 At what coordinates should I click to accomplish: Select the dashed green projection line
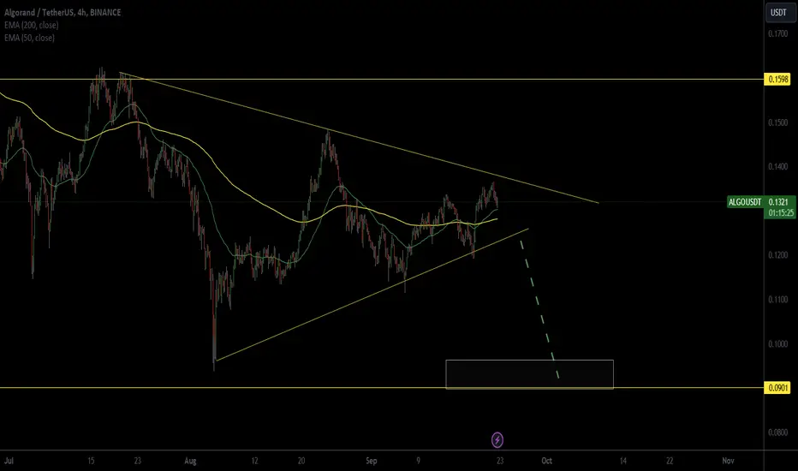[539, 310]
